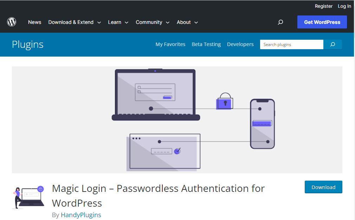Click the smartphone illustration in banner
Viewport: 355px width, 220px height.
click(x=263, y=124)
